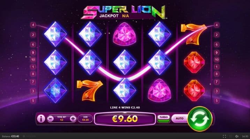
Task: Select payline 10 marker on left side
Action: [33, 60]
